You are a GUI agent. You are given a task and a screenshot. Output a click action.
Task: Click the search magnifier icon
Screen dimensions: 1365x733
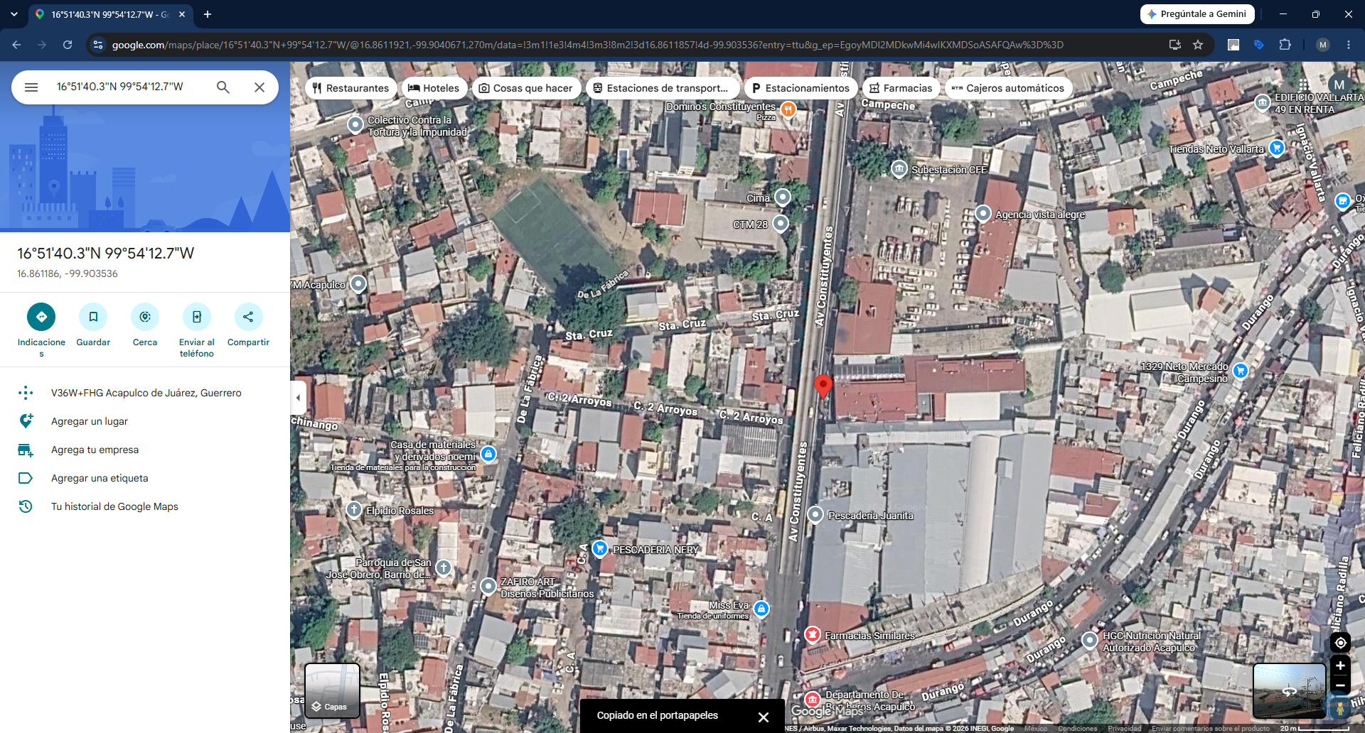[223, 87]
